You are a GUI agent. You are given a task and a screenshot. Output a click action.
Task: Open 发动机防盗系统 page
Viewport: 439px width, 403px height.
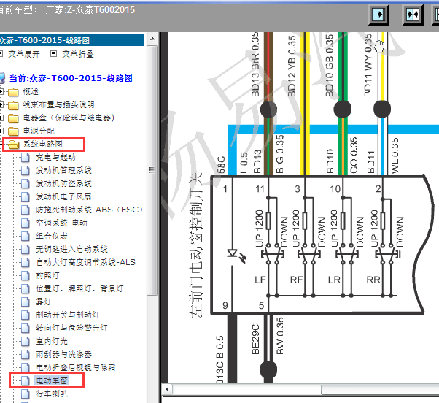click(64, 183)
